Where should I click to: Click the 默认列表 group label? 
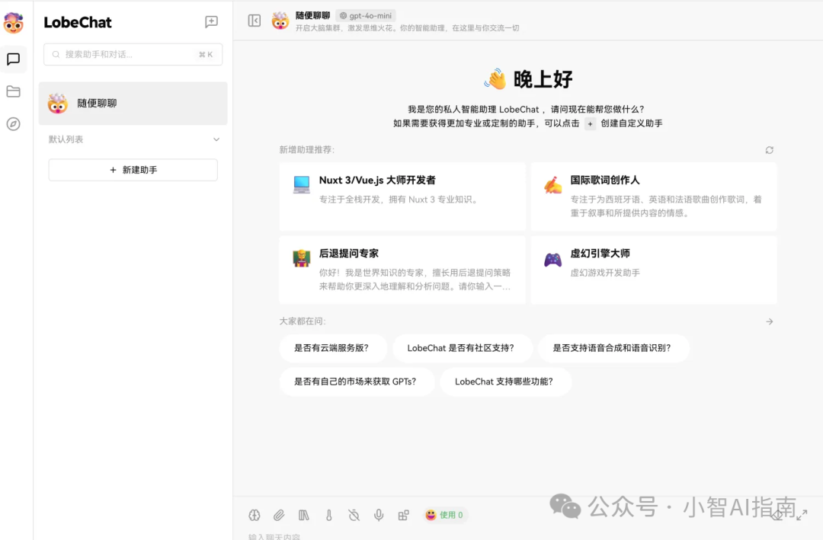pyautogui.click(x=66, y=139)
